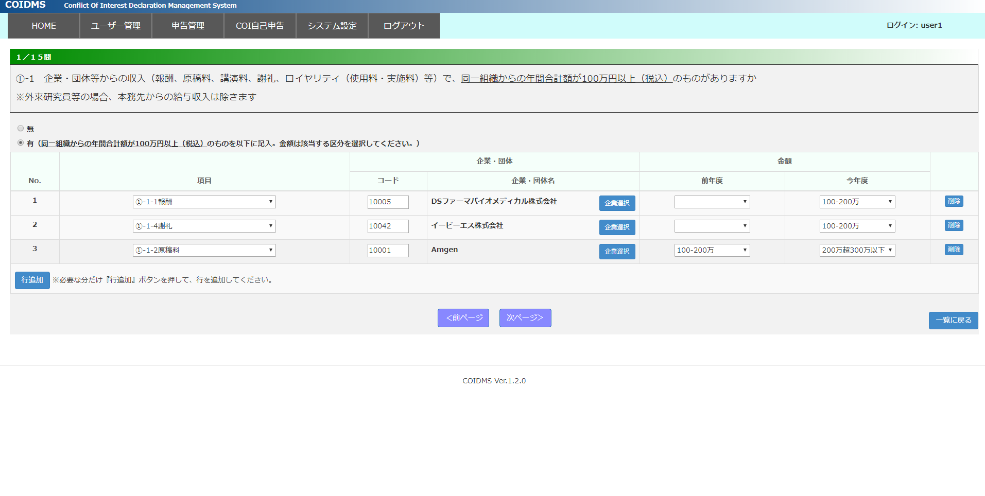This screenshot has height=496, width=985.
Task: Select the 有 radio button
Action: pos(21,143)
